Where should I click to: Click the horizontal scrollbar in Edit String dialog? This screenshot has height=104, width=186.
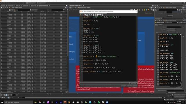point(105,83)
